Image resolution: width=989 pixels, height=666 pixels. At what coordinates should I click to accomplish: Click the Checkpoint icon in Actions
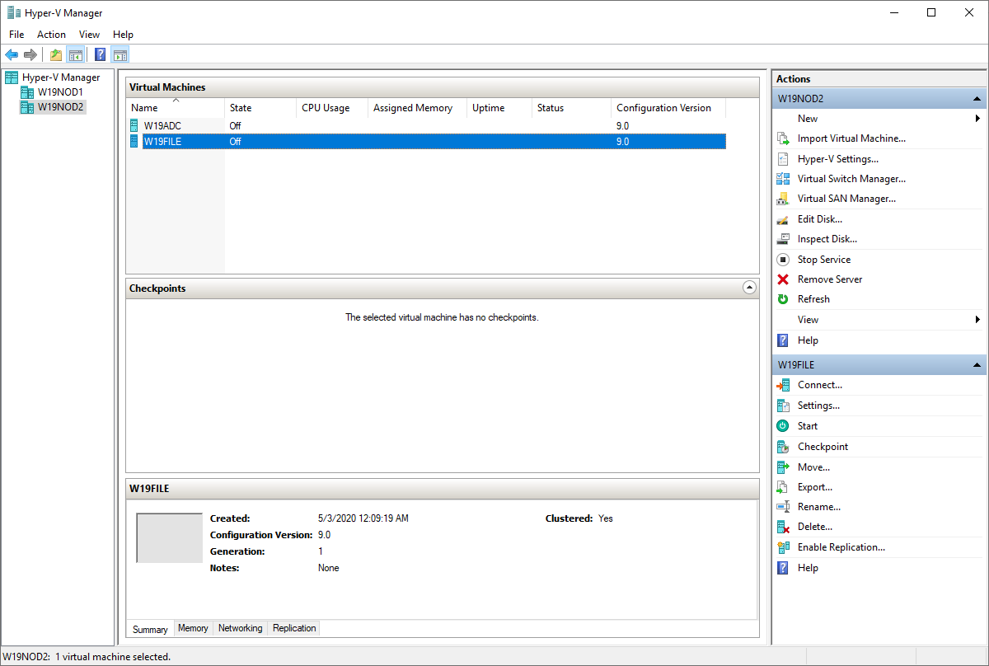tap(783, 447)
